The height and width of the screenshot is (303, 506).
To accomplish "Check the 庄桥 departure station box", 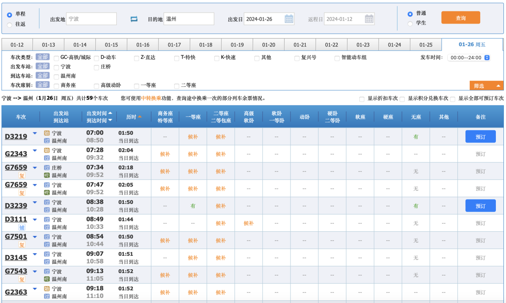I will (x=97, y=67).
